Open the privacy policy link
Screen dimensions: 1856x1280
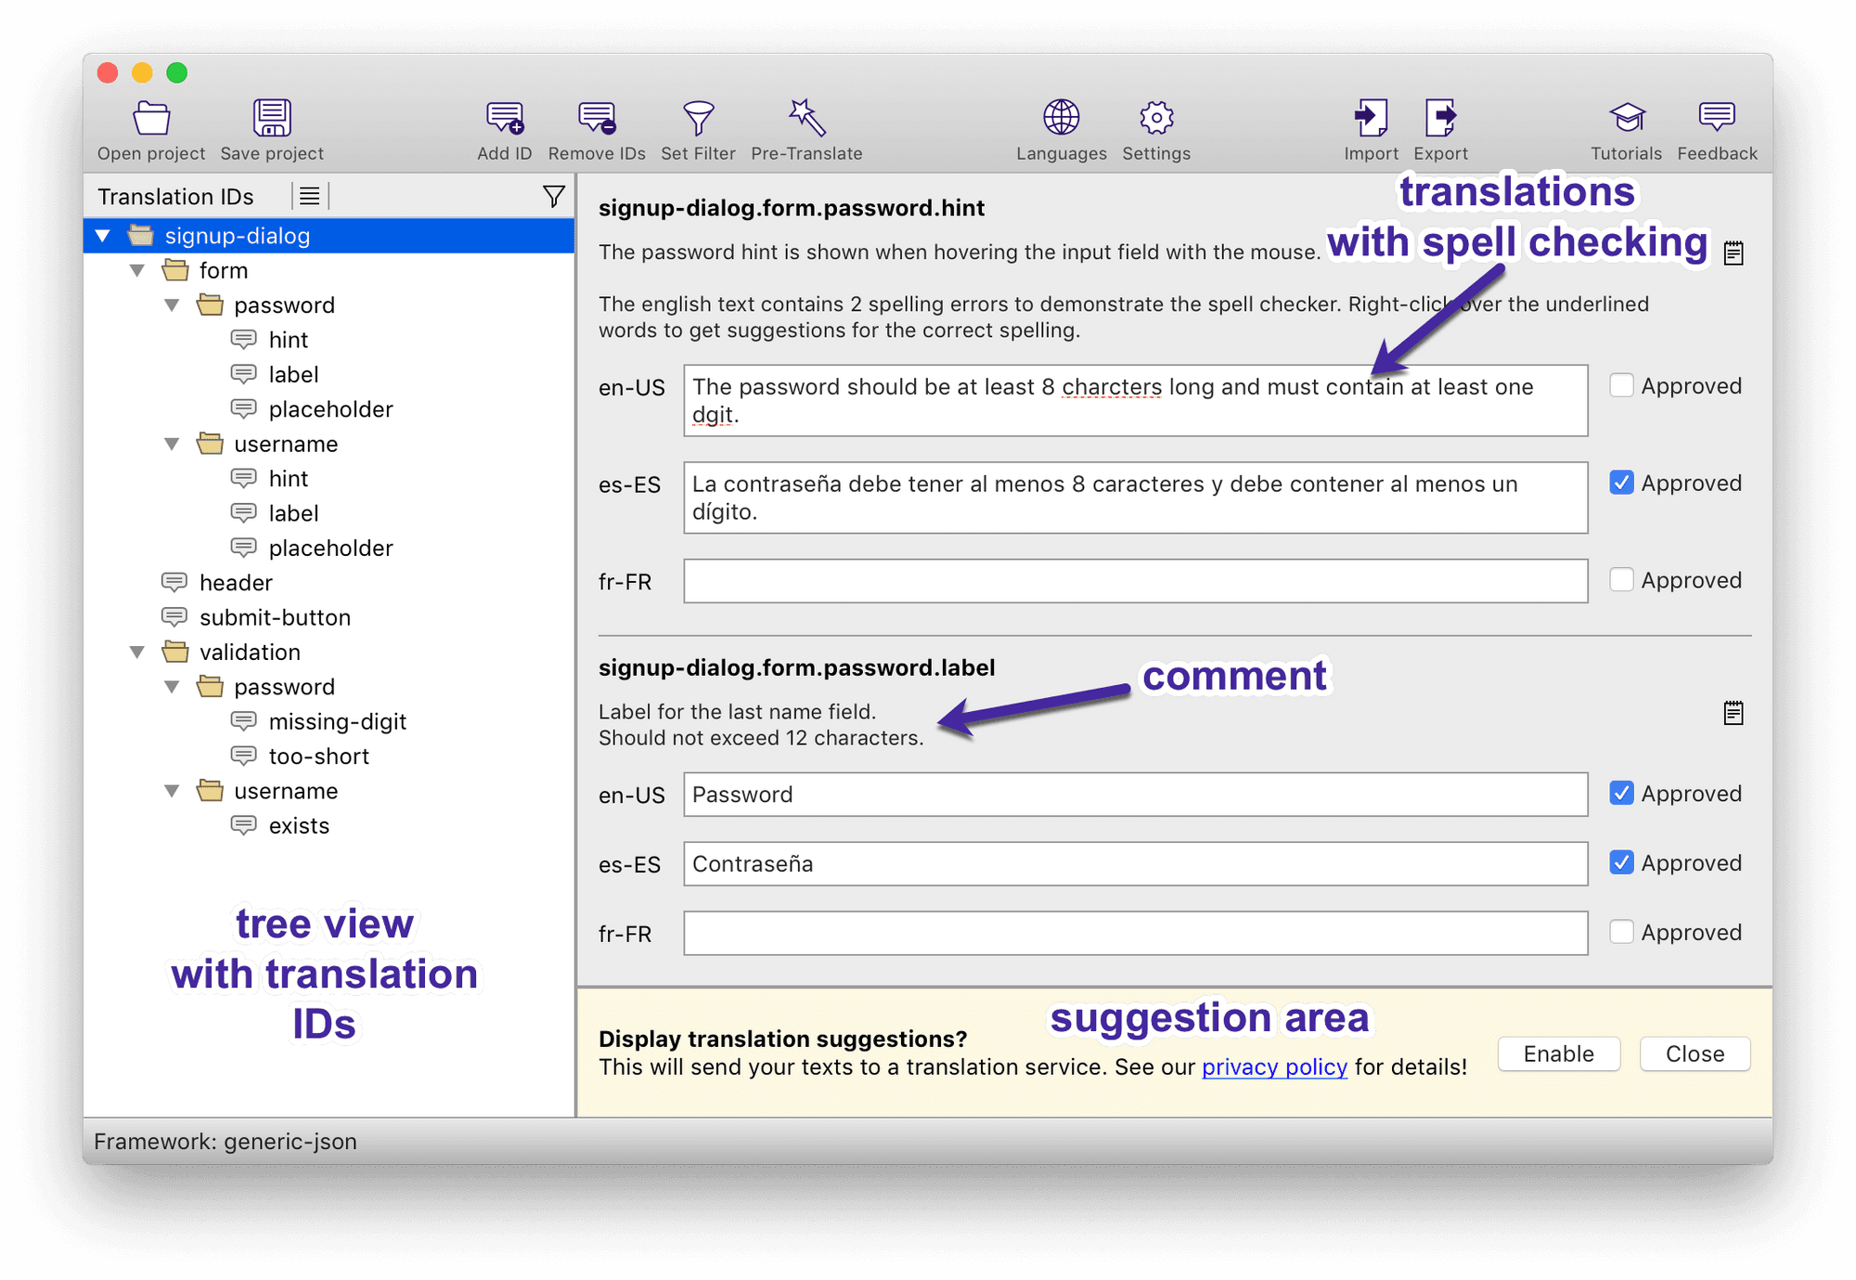click(1274, 1067)
